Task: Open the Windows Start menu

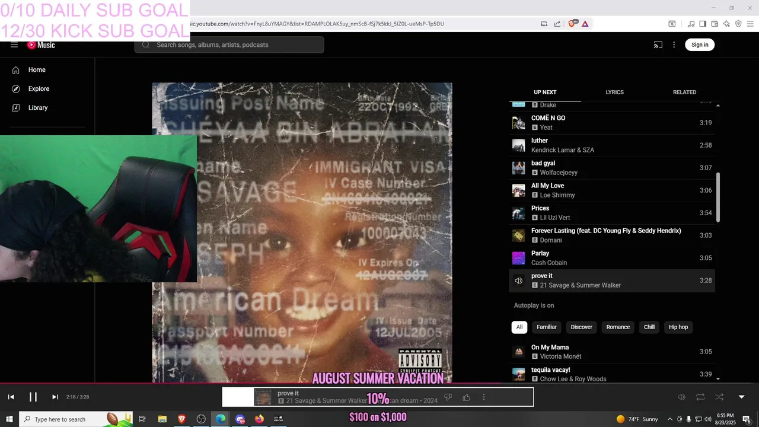Action: [x=9, y=419]
